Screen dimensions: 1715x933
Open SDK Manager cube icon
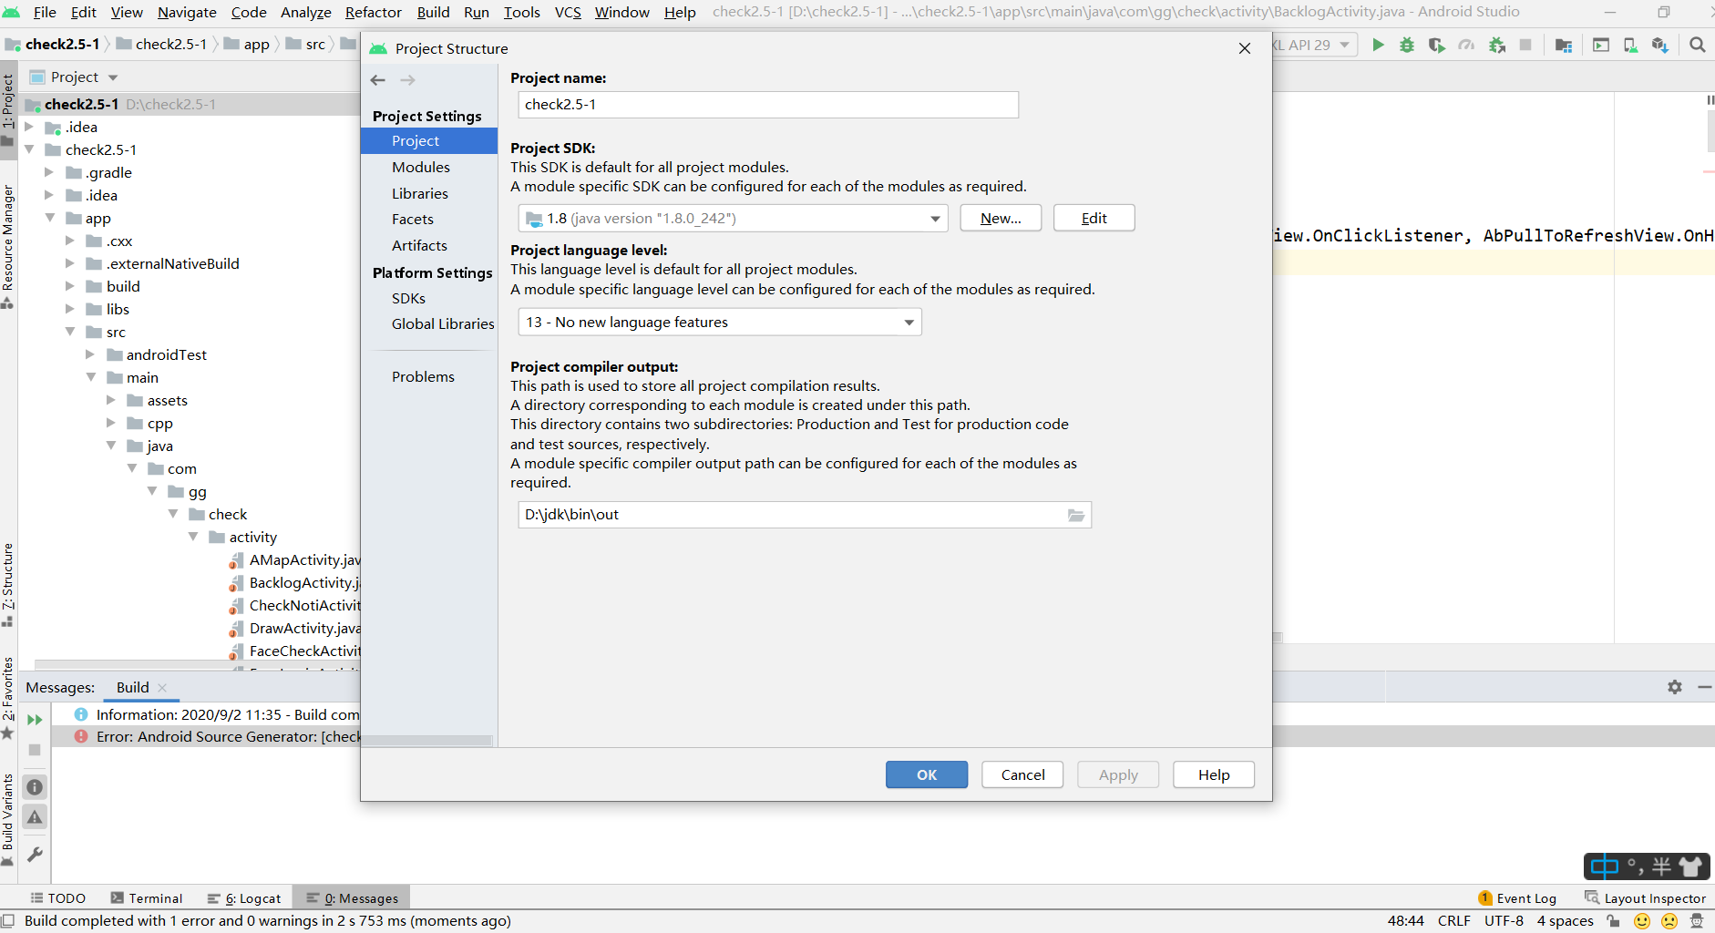point(1659,45)
